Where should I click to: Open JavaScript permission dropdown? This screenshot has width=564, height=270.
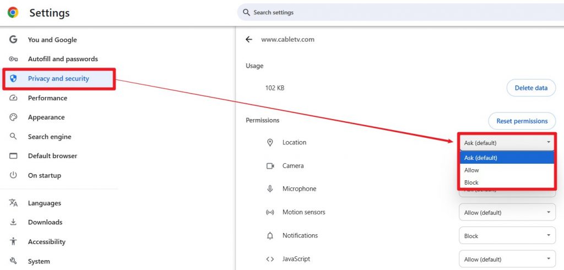click(x=507, y=259)
